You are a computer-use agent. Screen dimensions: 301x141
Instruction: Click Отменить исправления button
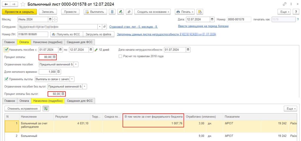[22, 108]
